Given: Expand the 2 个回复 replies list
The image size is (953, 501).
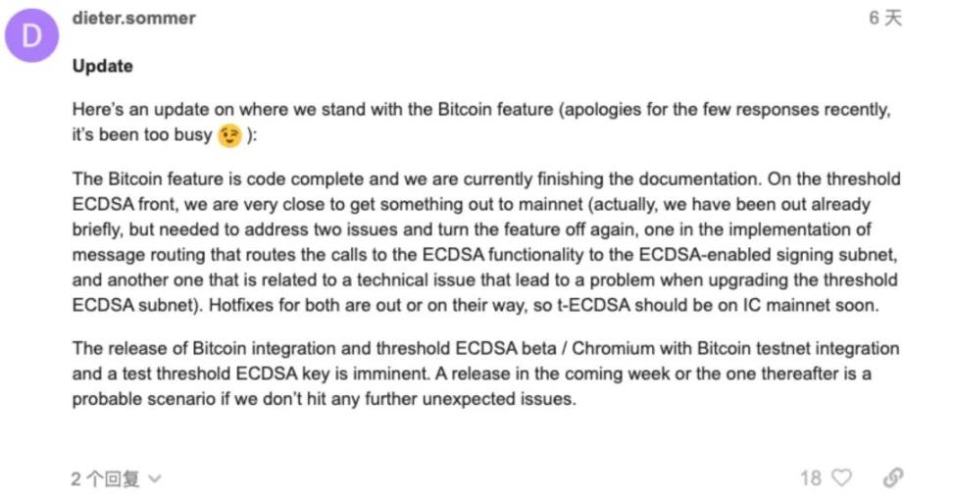Looking at the screenshot, I should point(105,478).
